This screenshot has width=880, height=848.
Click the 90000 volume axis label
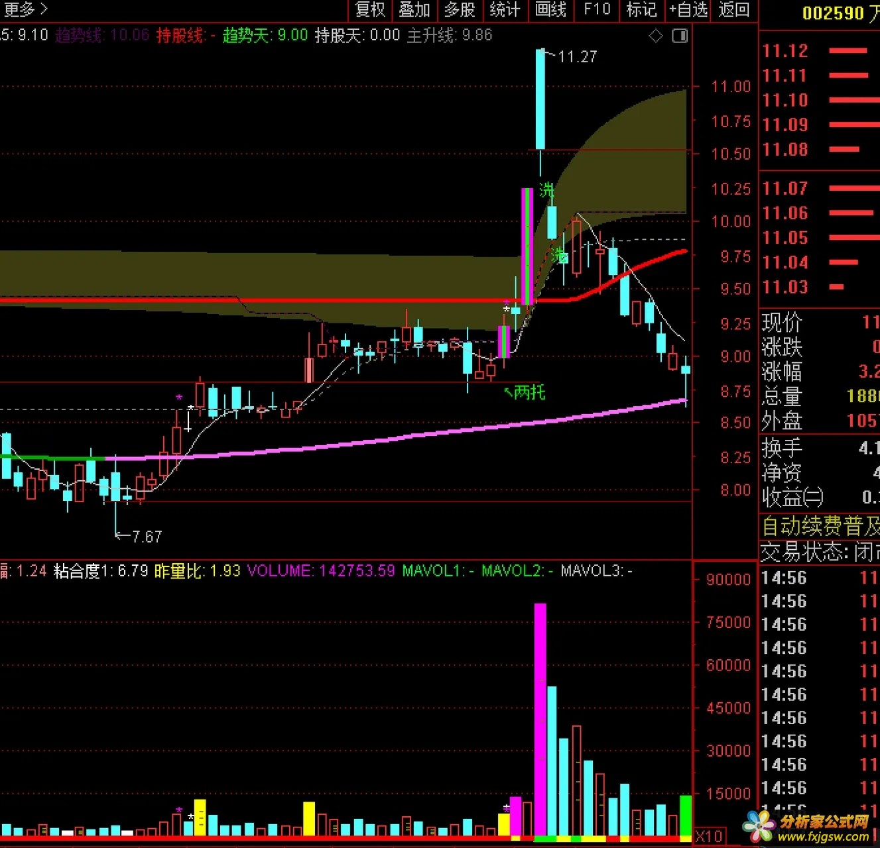728,579
